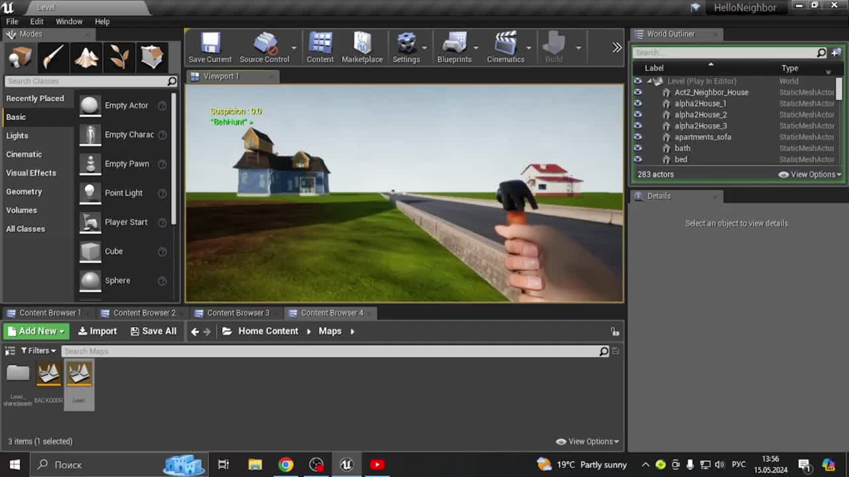Open Cinematics dropdown arrow
Image resolution: width=849 pixels, height=477 pixels.
tap(529, 48)
